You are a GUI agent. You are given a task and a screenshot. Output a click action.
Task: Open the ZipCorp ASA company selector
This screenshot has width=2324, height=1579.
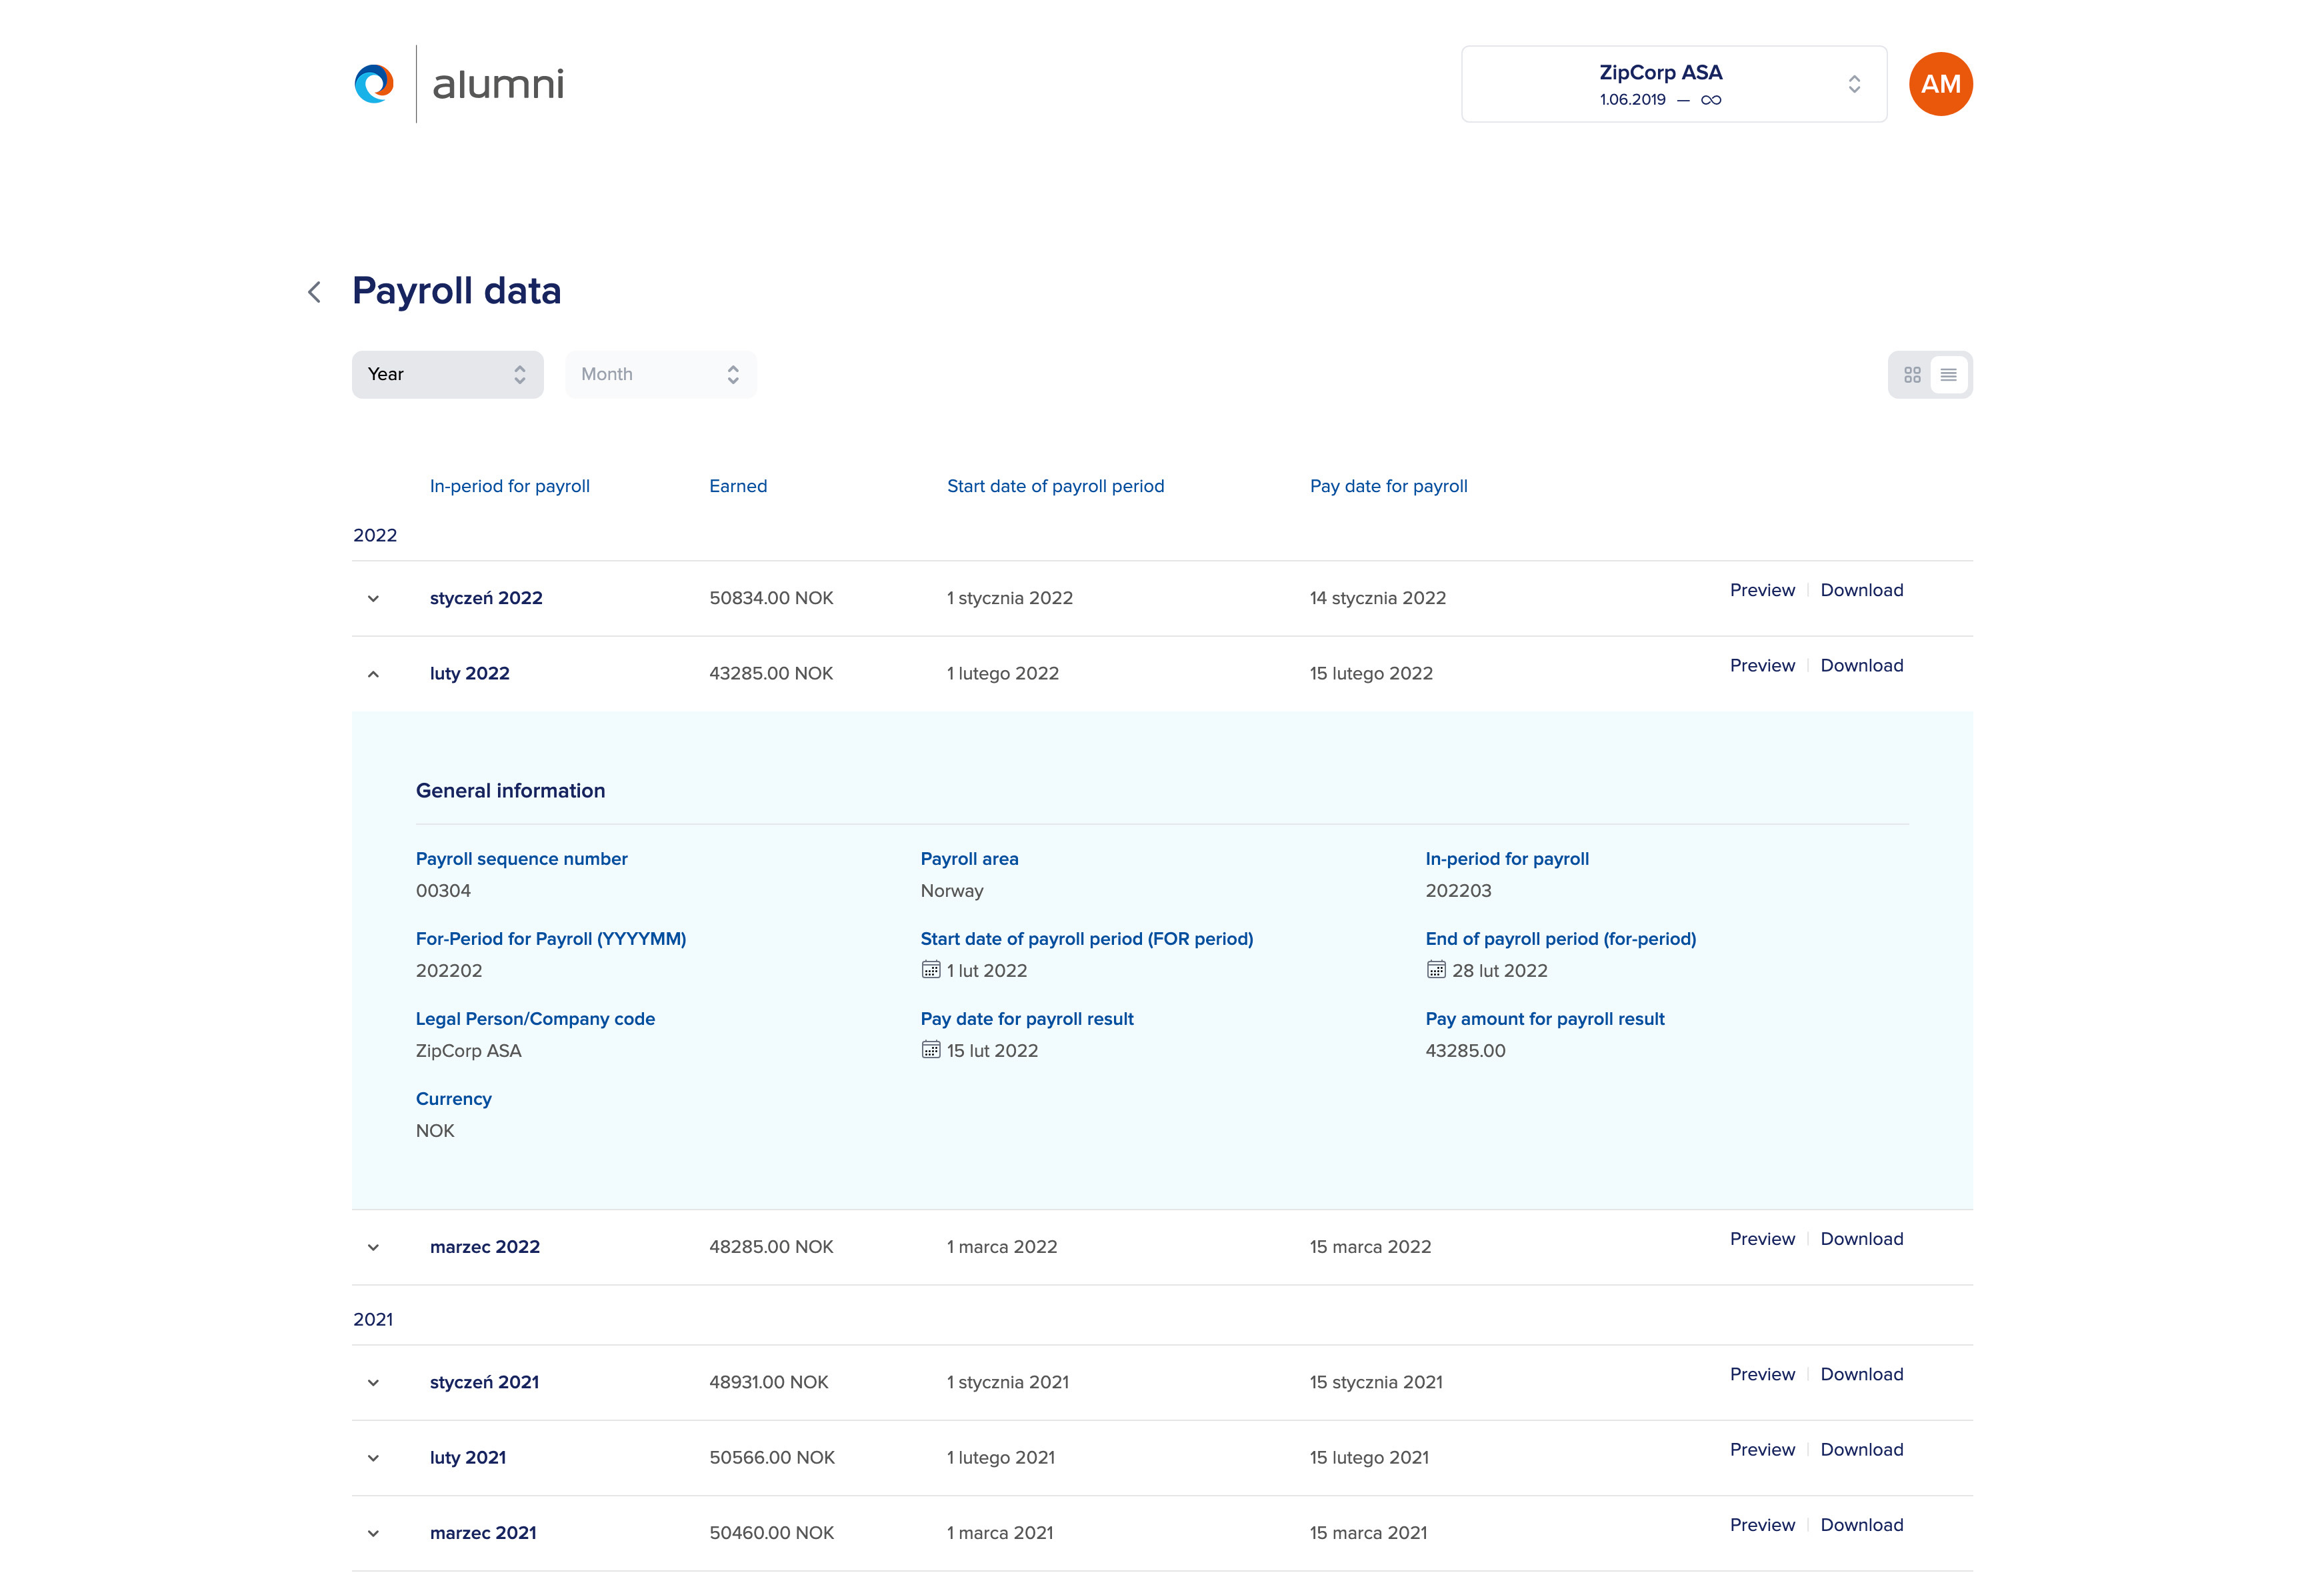1674,84
